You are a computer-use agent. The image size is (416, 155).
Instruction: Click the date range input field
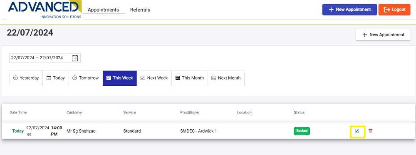tap(45, 58)
